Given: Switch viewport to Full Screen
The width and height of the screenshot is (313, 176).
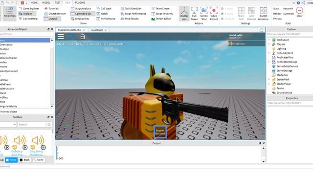Looking at the screenshot, I should pyautogui.click(x=194, y=14).
